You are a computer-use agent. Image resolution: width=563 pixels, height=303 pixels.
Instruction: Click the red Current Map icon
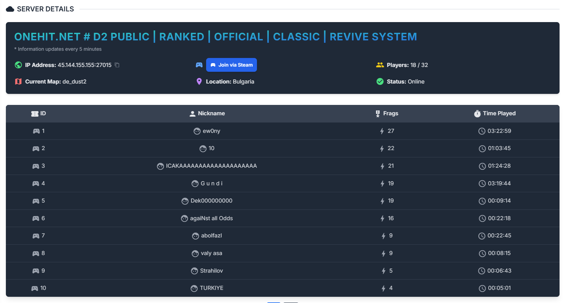click(x=18, y=81)
